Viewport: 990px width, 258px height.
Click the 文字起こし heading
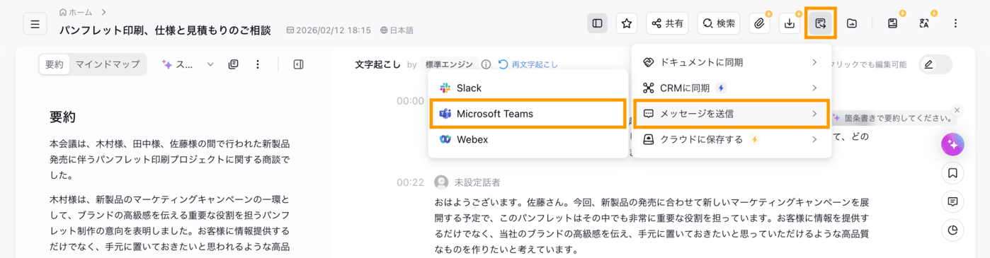tap(377, 64)
